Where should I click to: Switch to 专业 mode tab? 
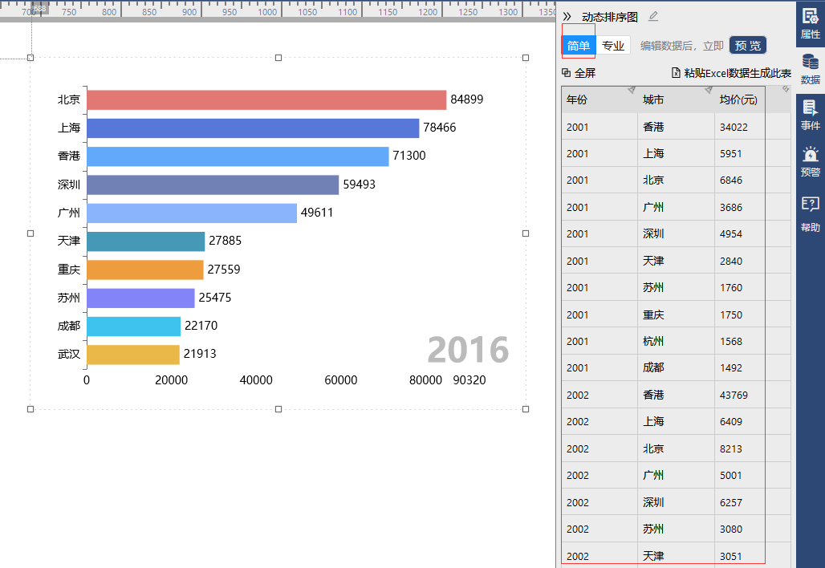tap(613, 46)
